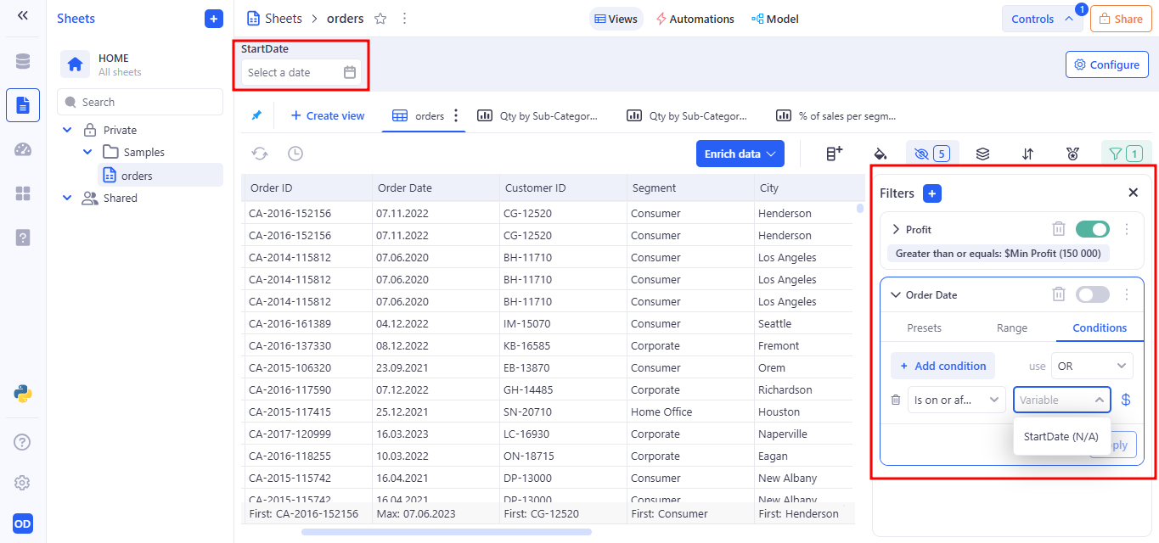1159x543 pixels.
Task: Click the Add condition button
Action: [942, 366]
